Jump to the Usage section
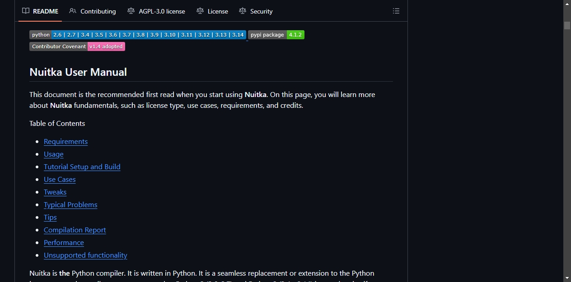The width and height of the screenshot is (571, 282). pos(54,154)
